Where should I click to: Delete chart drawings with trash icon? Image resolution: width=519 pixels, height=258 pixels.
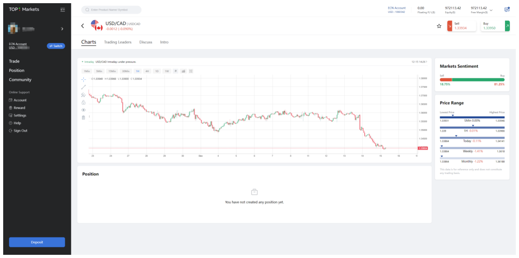pos(83,117)
